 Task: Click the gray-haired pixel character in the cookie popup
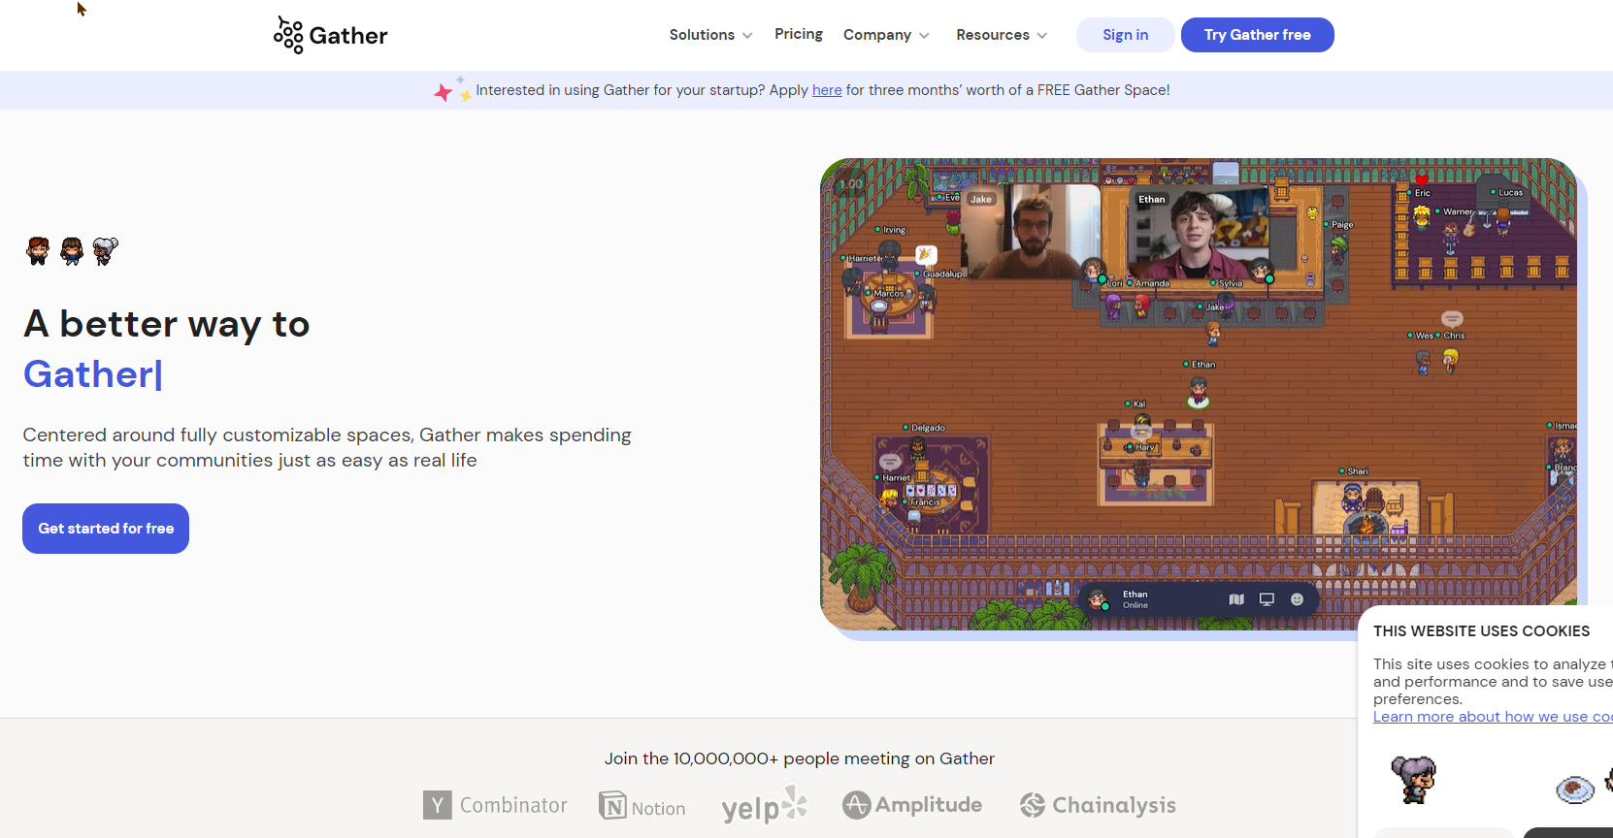pyautogui.click(x=1413, y=780)
